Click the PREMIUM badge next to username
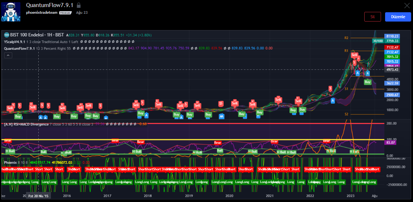This screenshot has width=413, height=202. (x=65, y=13)
